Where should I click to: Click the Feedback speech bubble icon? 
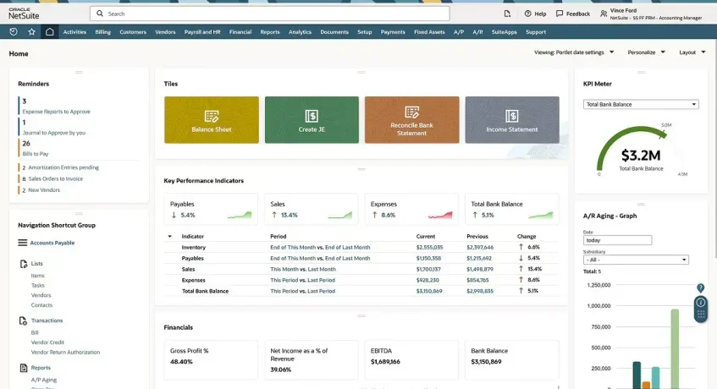tap(560, 14)
